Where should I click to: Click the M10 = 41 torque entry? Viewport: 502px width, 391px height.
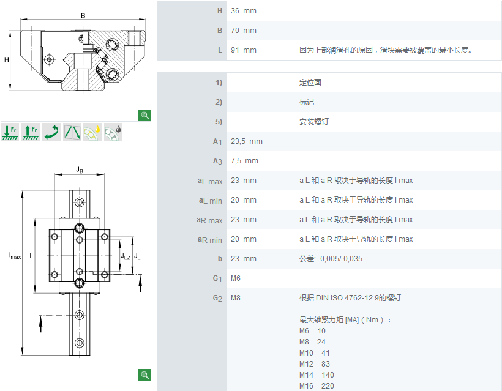click(315, 353)
